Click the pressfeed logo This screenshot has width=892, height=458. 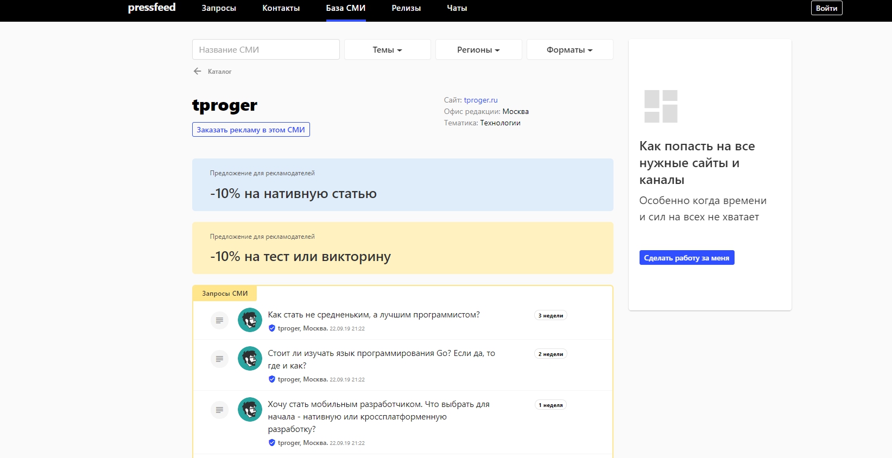pos(151,8)
